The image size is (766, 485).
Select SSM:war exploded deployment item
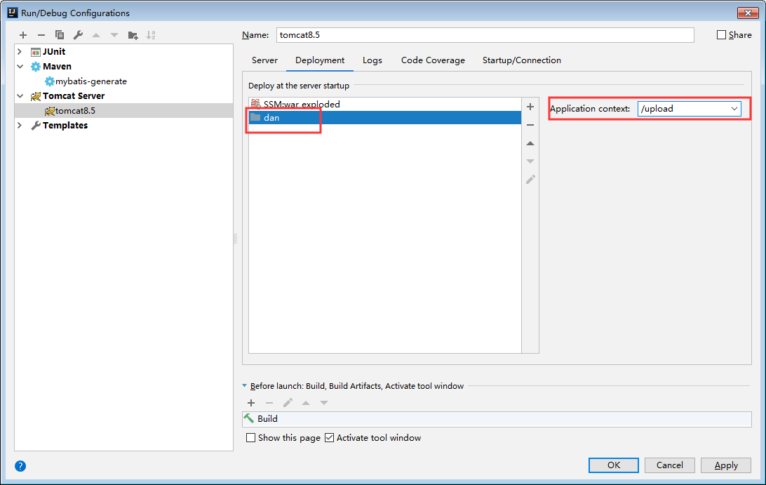[385, 104]
